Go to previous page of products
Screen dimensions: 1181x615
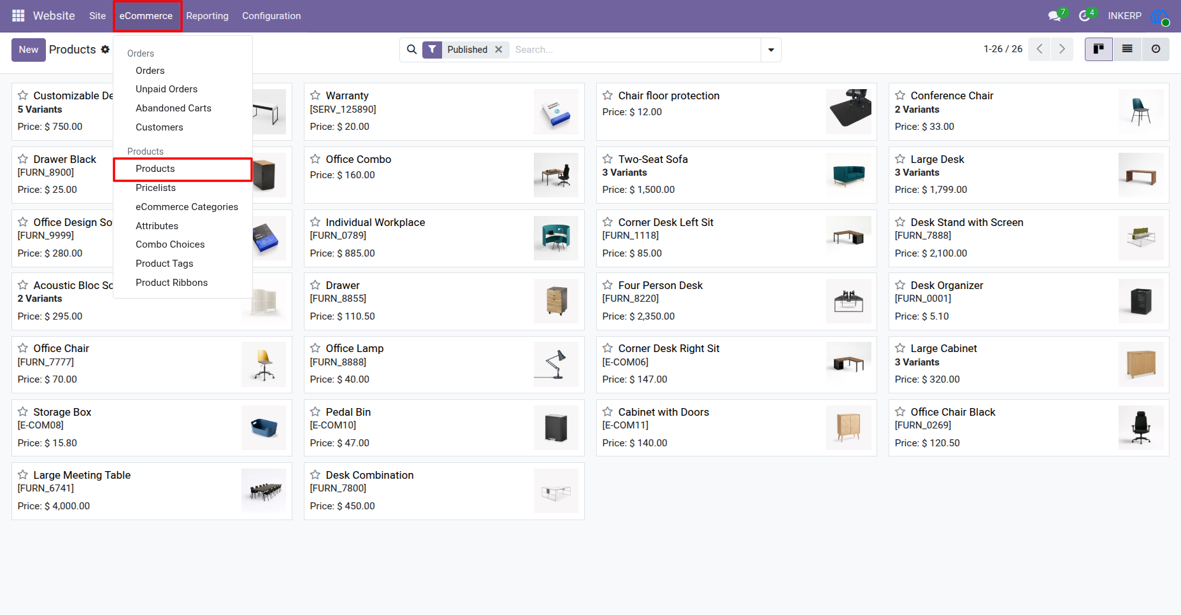pos(1040,49)
